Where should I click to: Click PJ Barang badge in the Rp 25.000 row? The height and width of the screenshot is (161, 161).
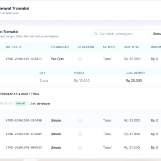[80, 121]
